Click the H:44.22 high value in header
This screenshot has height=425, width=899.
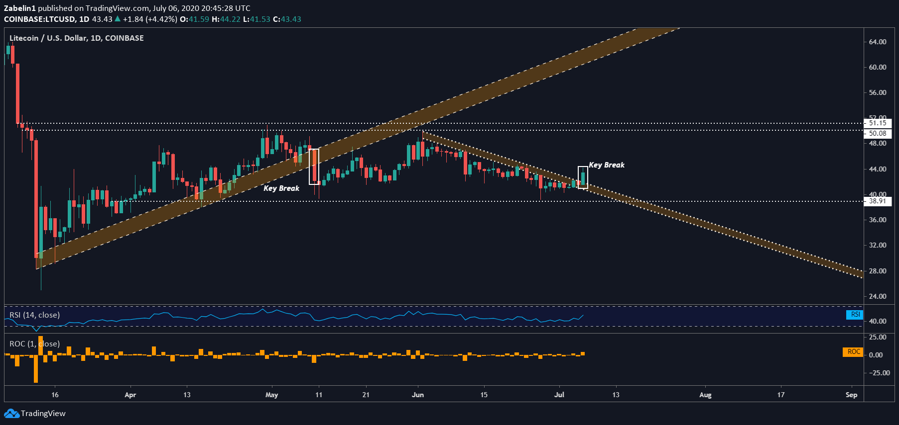point(226,19)
